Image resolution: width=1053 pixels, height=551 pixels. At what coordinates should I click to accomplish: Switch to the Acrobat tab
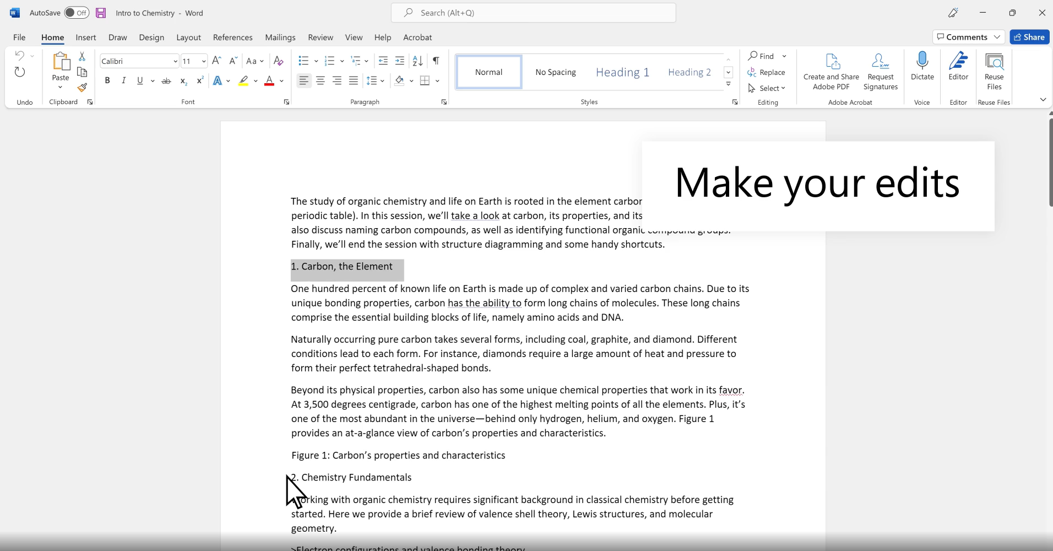(417, 37)
